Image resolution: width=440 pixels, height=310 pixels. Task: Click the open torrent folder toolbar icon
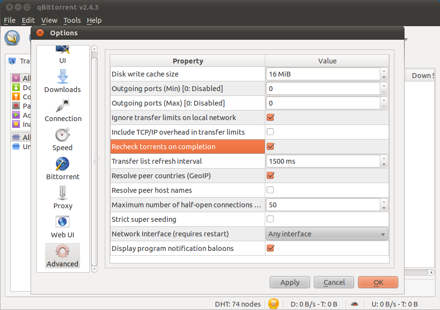coord(12,38)
